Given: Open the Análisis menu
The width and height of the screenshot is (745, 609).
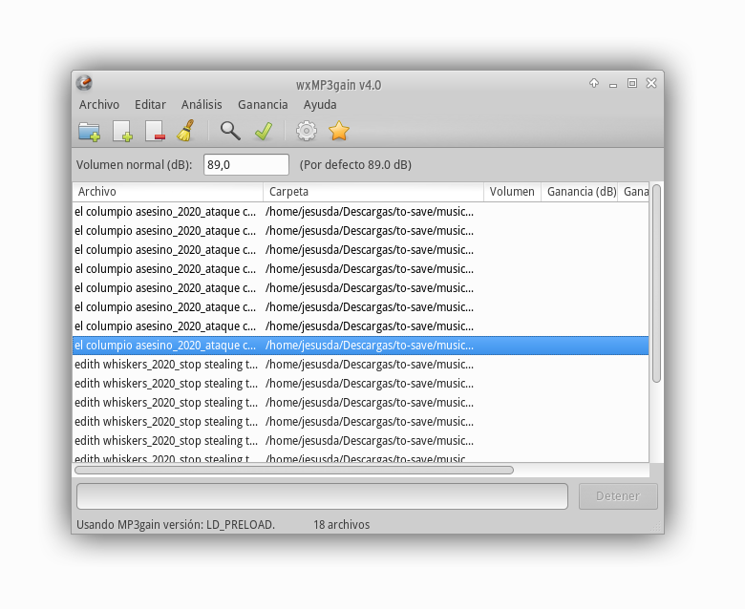Looking at the screenshot, I should pos(202,105).
